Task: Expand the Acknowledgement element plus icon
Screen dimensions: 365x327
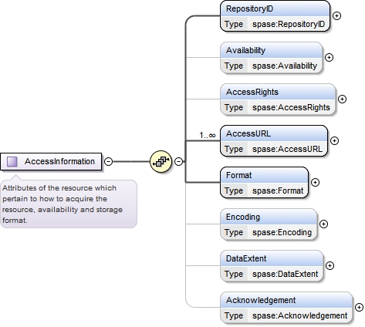Action: click(359, 307)
